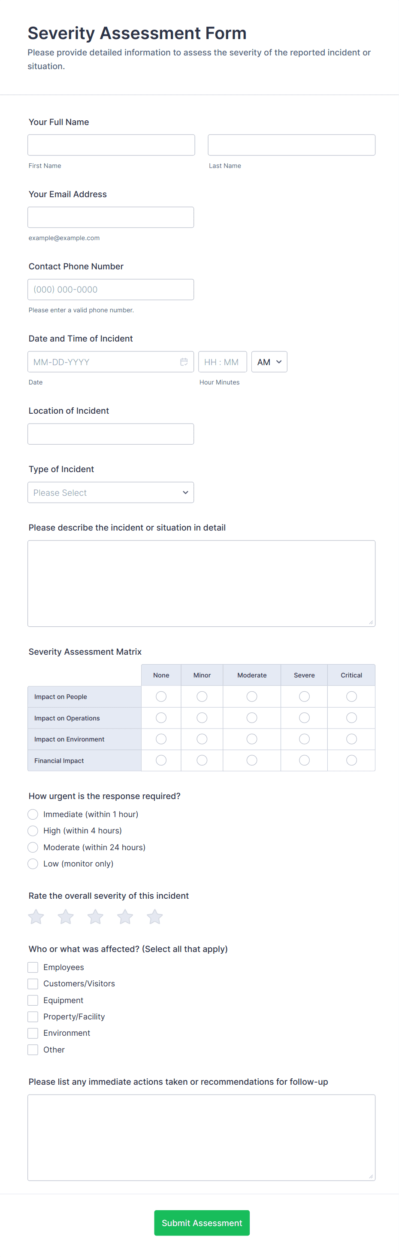Viewport: 399px width, 1257px height.
Task: Rate severity with the fourth star
Action: pyautogui.click(x=125, y=916)
